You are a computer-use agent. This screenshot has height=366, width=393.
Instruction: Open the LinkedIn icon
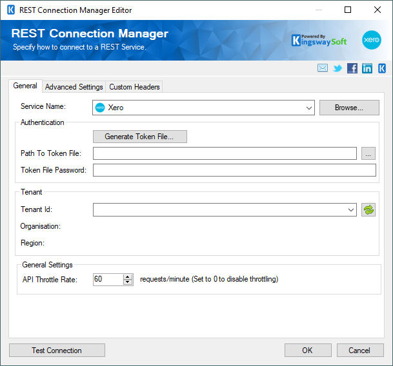[367, 68]
